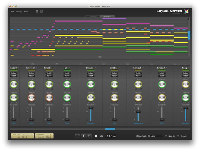The width and height of the screenshot is (200, 151).
Task: Open the Bbsus7 chord options dropdown
Action: [x=95, y=68]
